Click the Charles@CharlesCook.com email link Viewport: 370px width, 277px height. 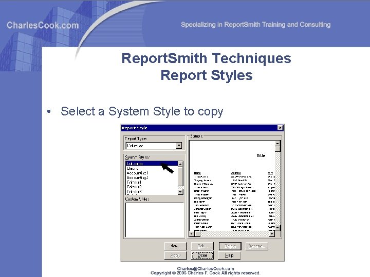click(x=206, y=268)
